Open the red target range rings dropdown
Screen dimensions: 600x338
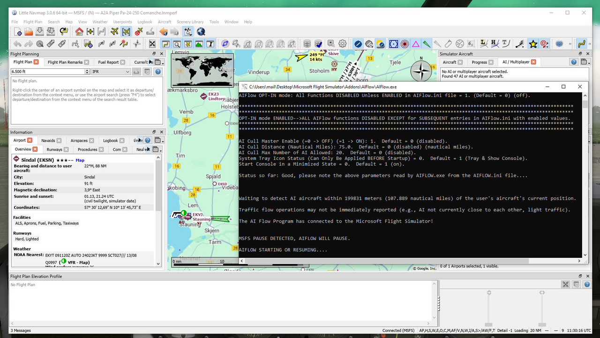coord(545,44)
